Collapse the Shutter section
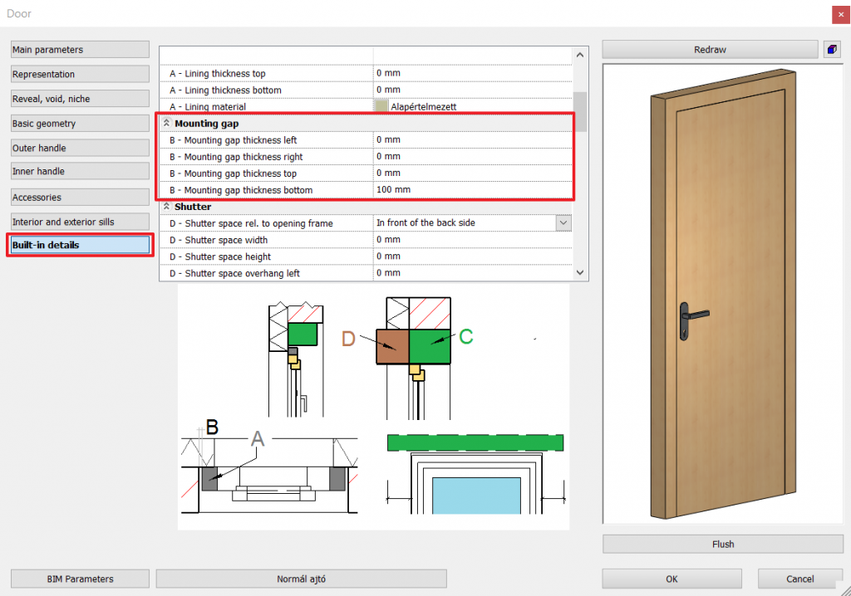The width and height of the screenshot is (851, 596). [x=166, y=207]
